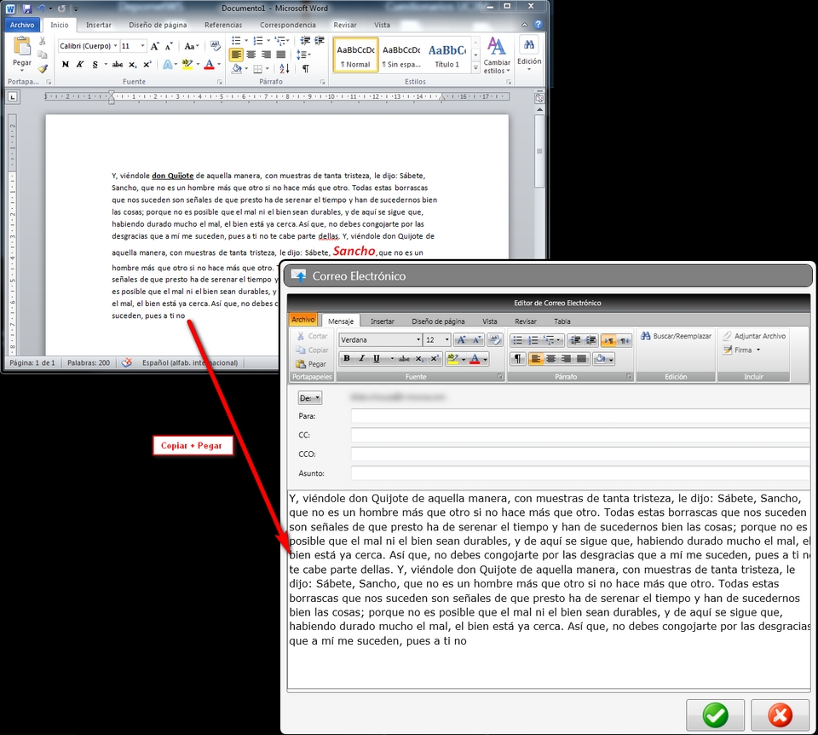Click the bullets list icon in Word

(x=236, y=40)
